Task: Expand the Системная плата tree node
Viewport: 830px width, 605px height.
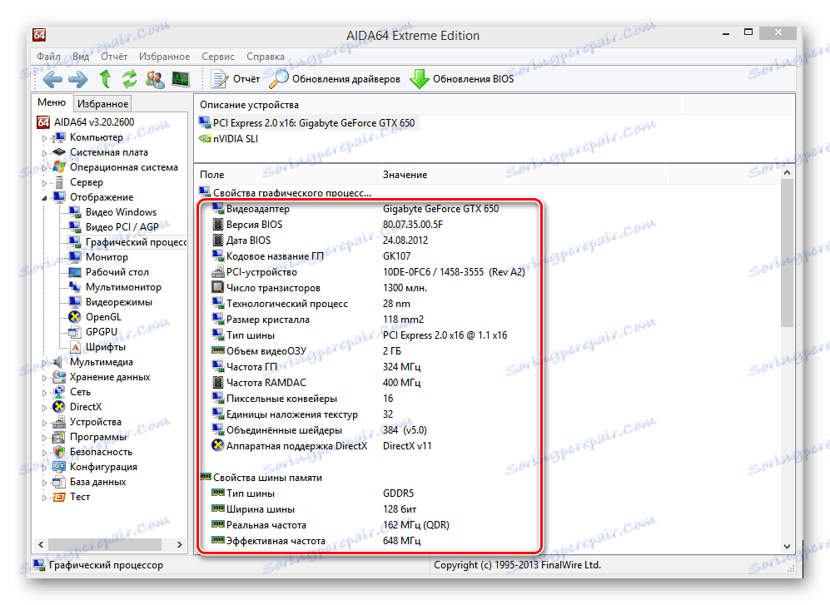Action: pyautogui.click(x=45, y=153)
